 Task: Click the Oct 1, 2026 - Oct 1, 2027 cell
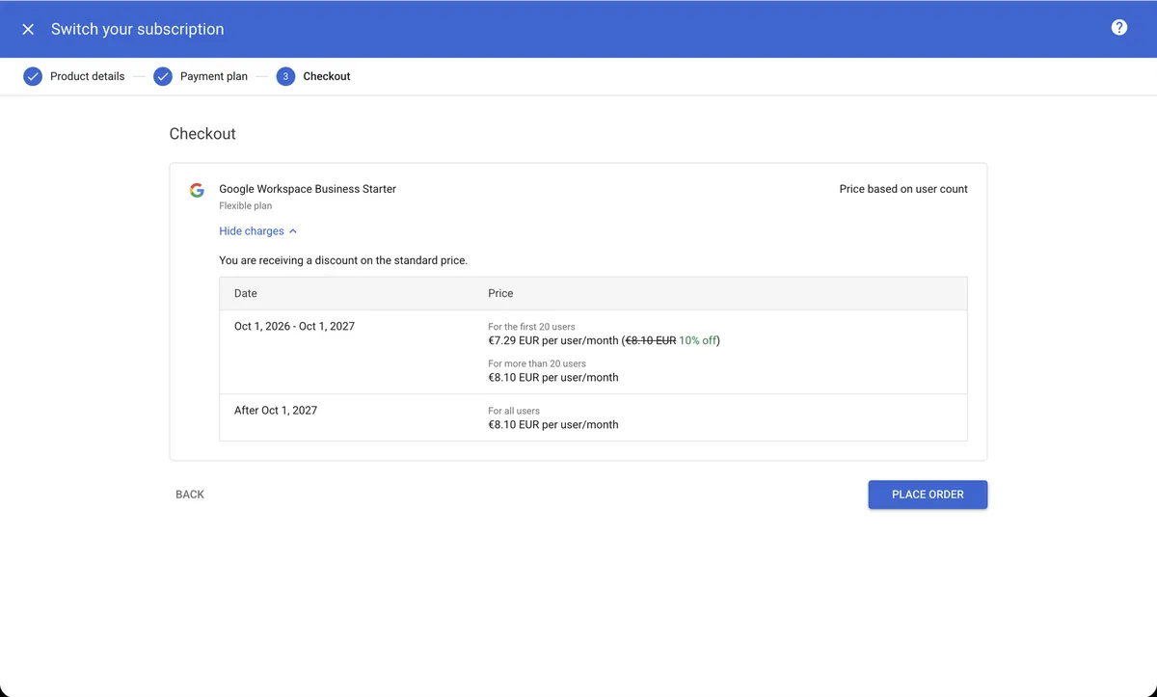point(294,327)
